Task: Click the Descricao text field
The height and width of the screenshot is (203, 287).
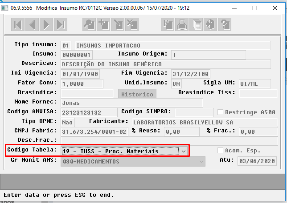Action: [x=166, y=64]
